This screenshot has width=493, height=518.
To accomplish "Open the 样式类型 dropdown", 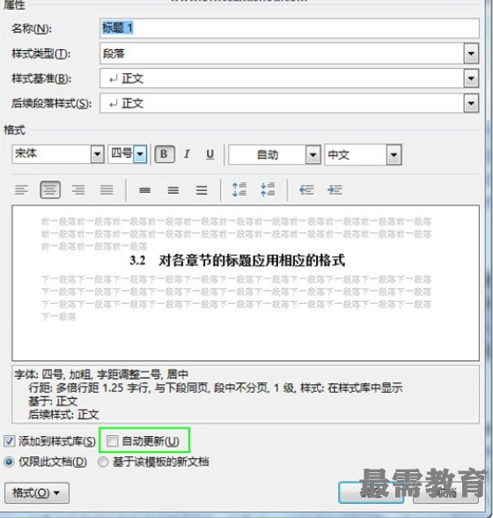I will click(x=471, y=54).
